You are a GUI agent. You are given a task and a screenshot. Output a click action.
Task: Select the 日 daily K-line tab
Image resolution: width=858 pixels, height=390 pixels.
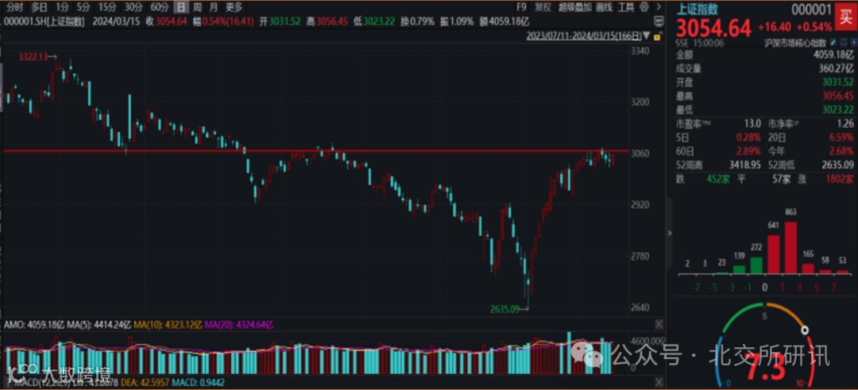(181, 7)
